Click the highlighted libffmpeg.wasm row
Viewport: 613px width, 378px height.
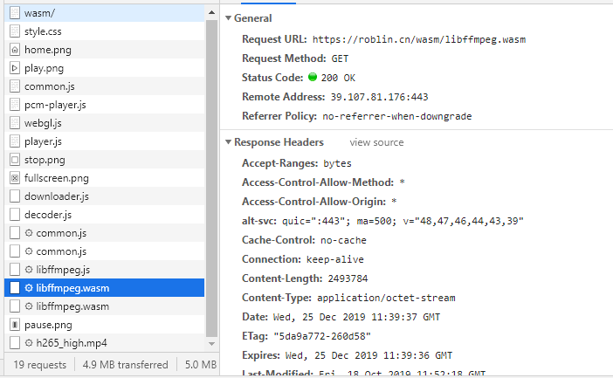105,288
